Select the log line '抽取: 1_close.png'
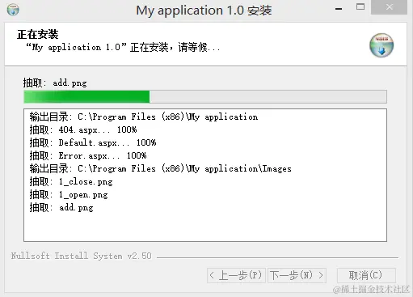This screenshot has width=413, height=297. tap(71, 182)
